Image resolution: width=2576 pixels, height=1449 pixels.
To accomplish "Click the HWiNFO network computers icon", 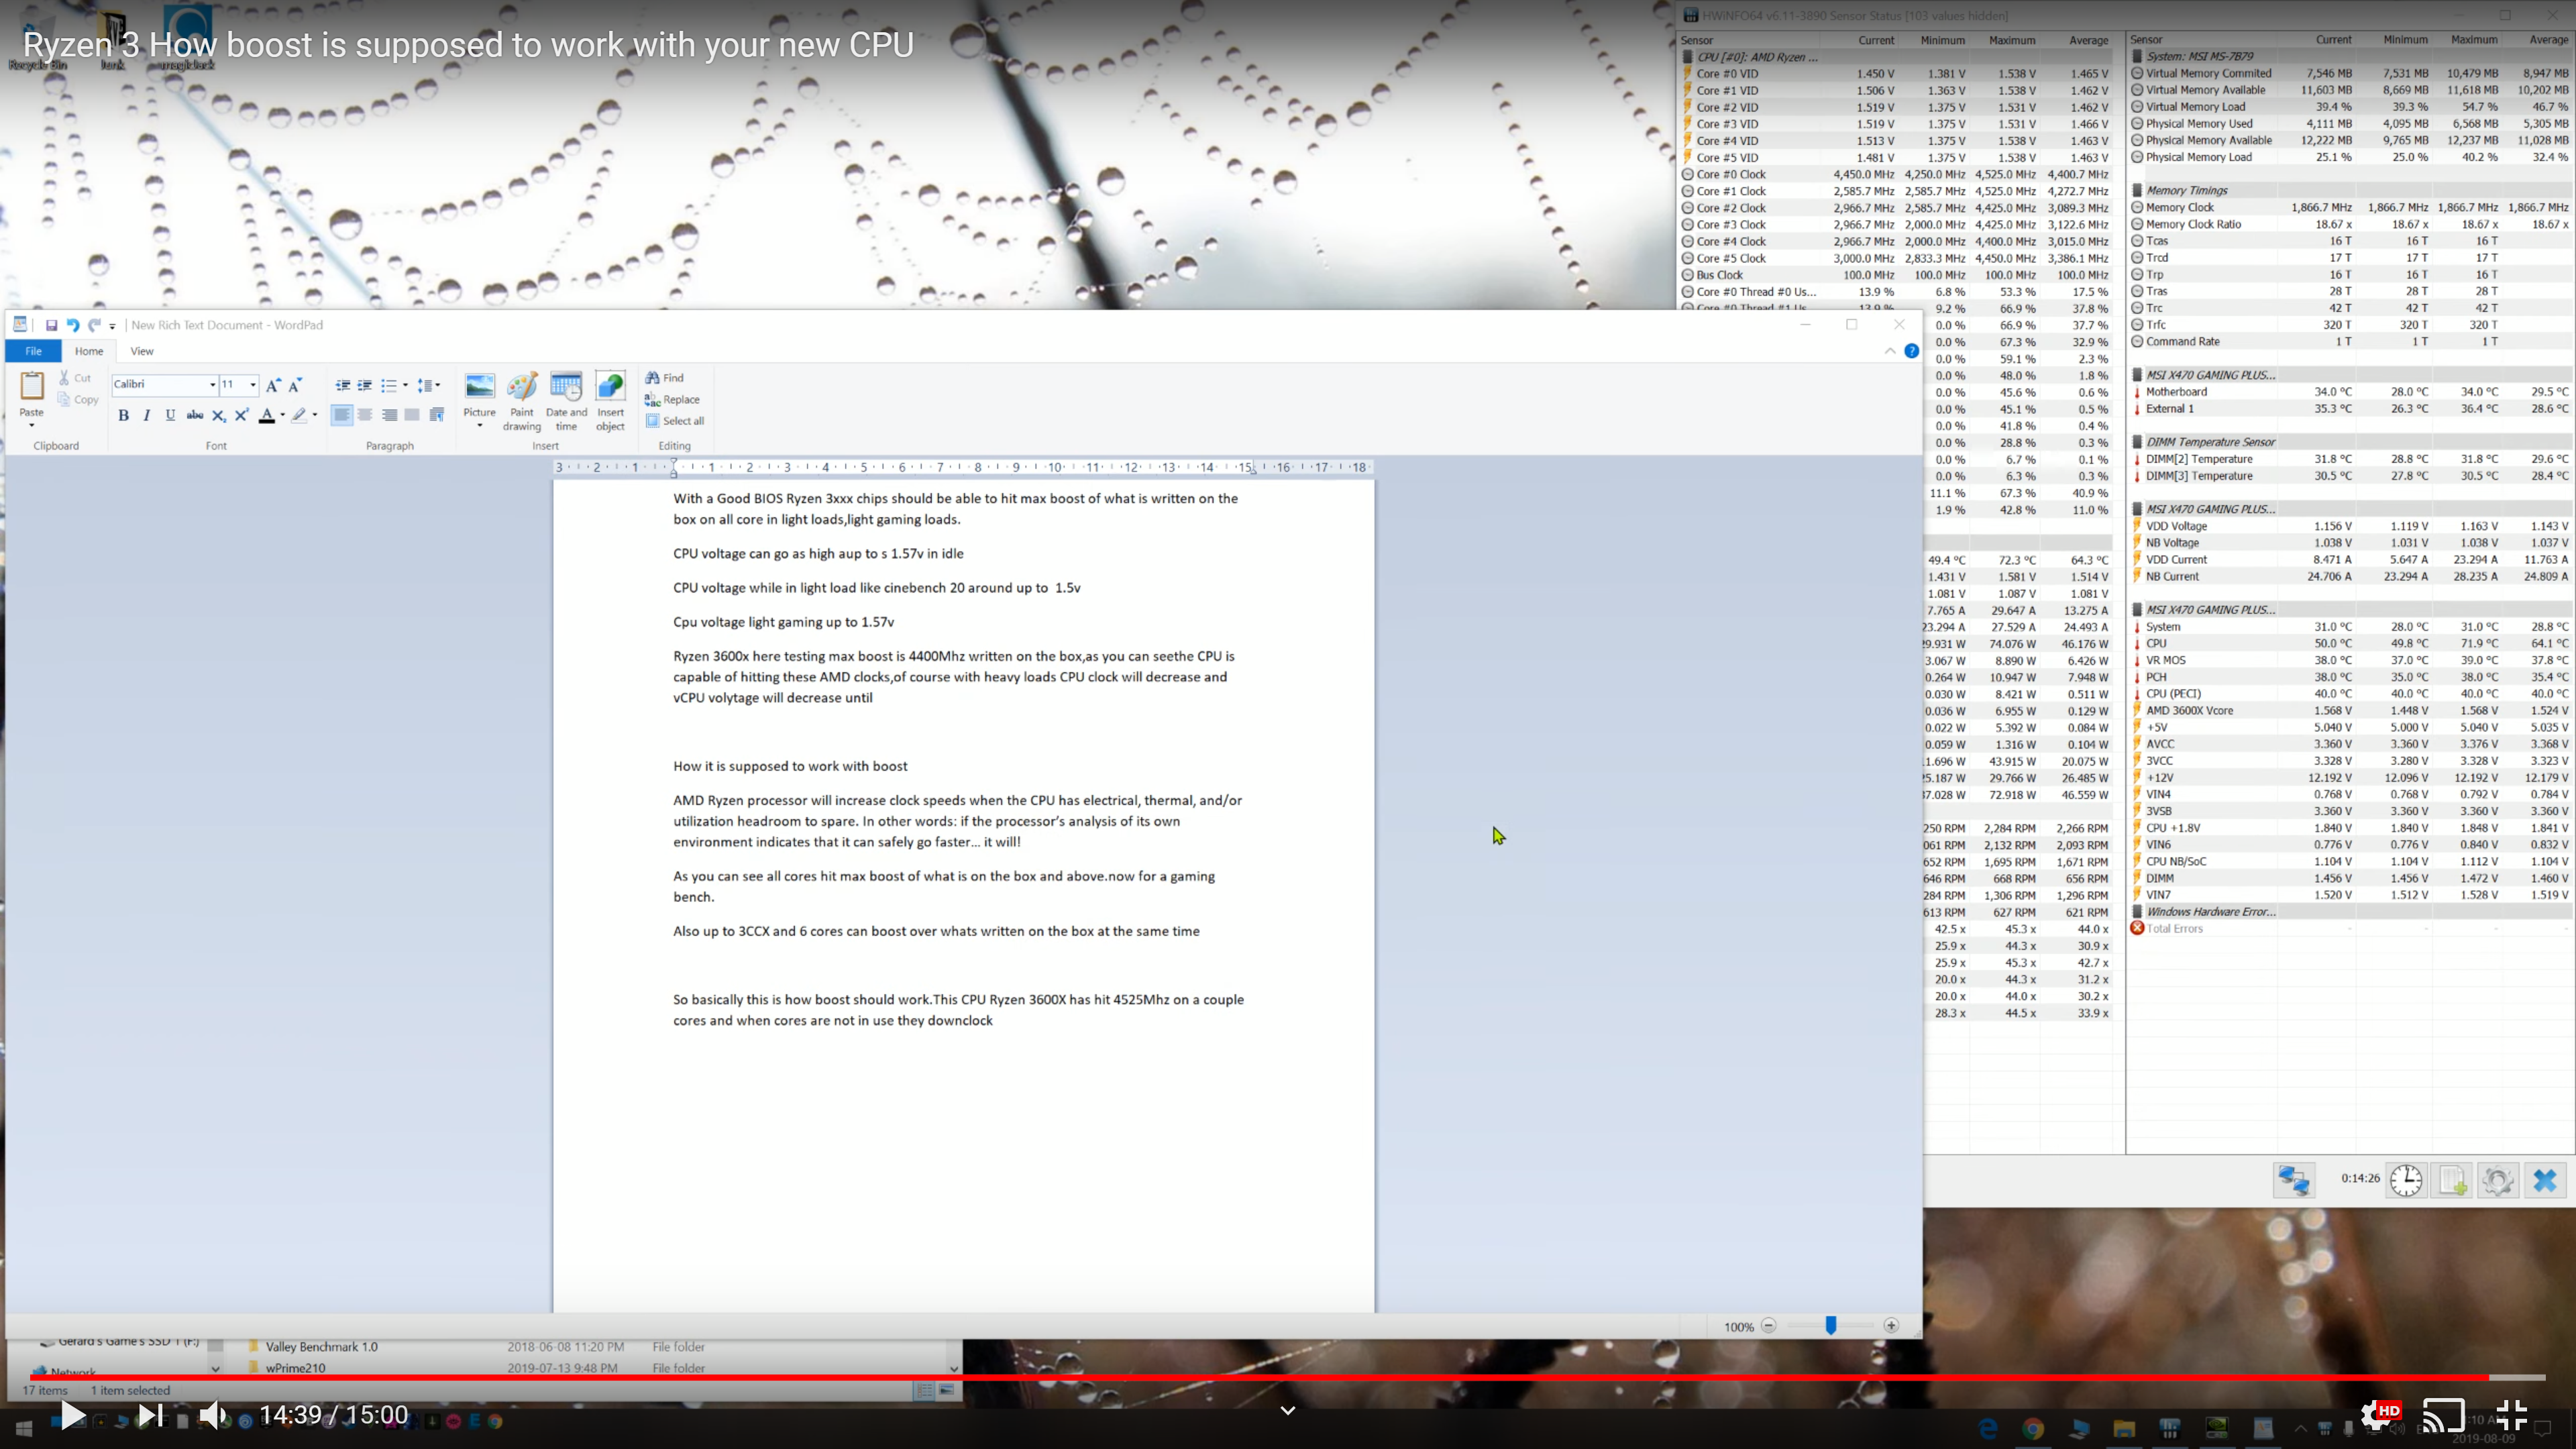I will (x=2293, y=1180).
